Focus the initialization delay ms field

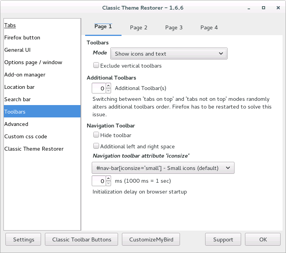click(x=99, y=181)
